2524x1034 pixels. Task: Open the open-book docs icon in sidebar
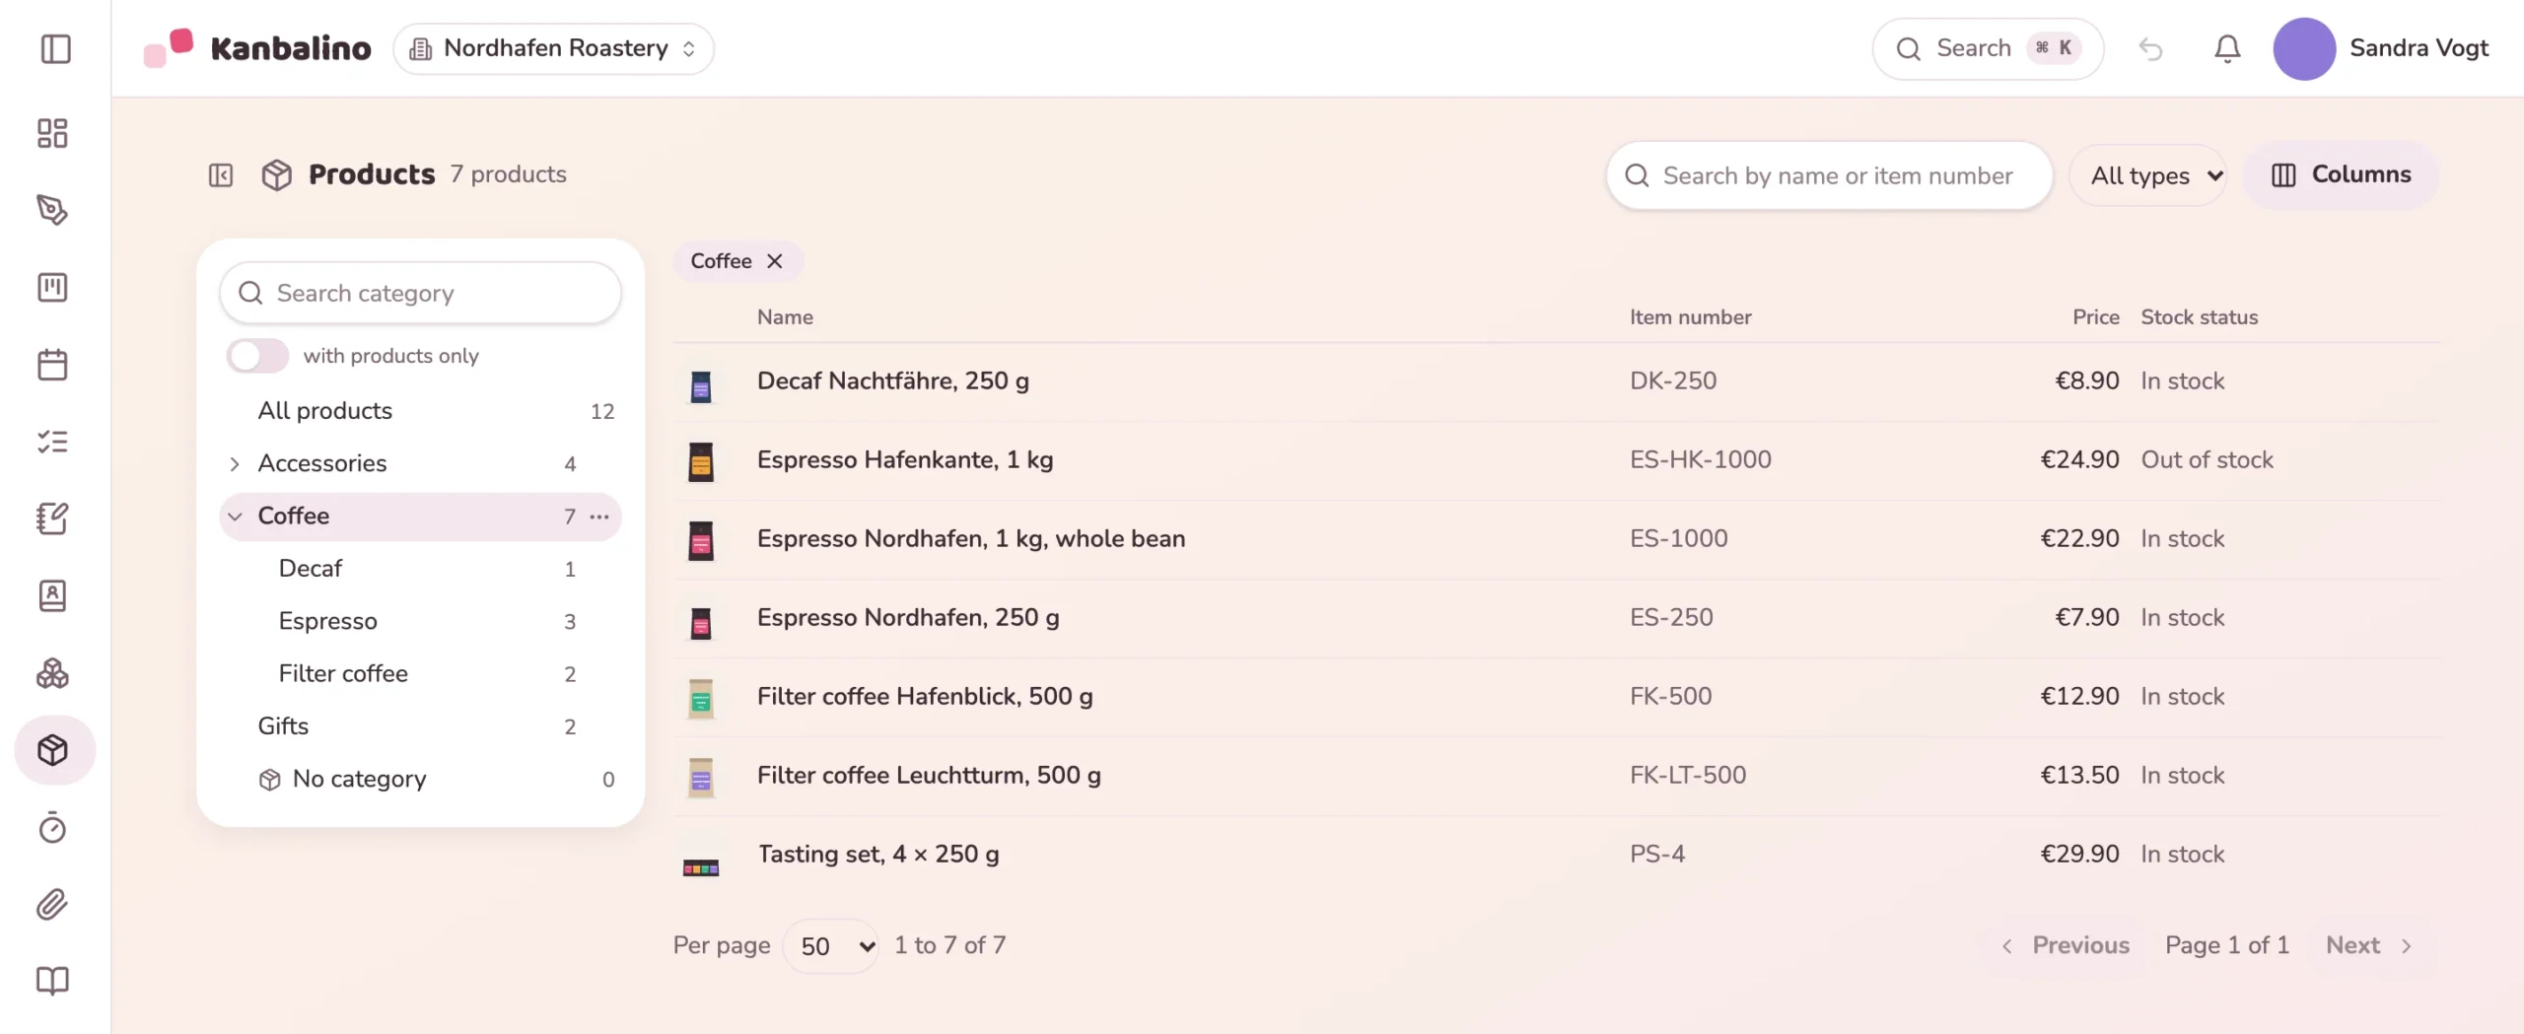(52, 981)
